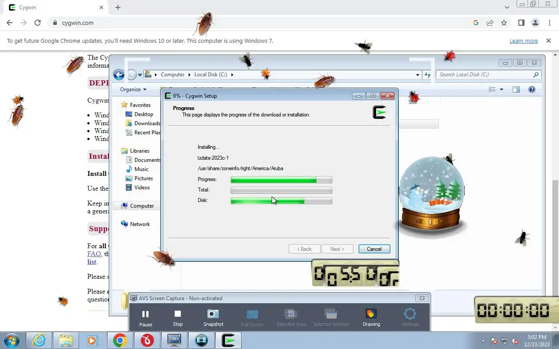The width and height of the screenshot is (559, 349).
Task: Click the Total progress bar
Action: pyautogui.click(x=281, y=190)
